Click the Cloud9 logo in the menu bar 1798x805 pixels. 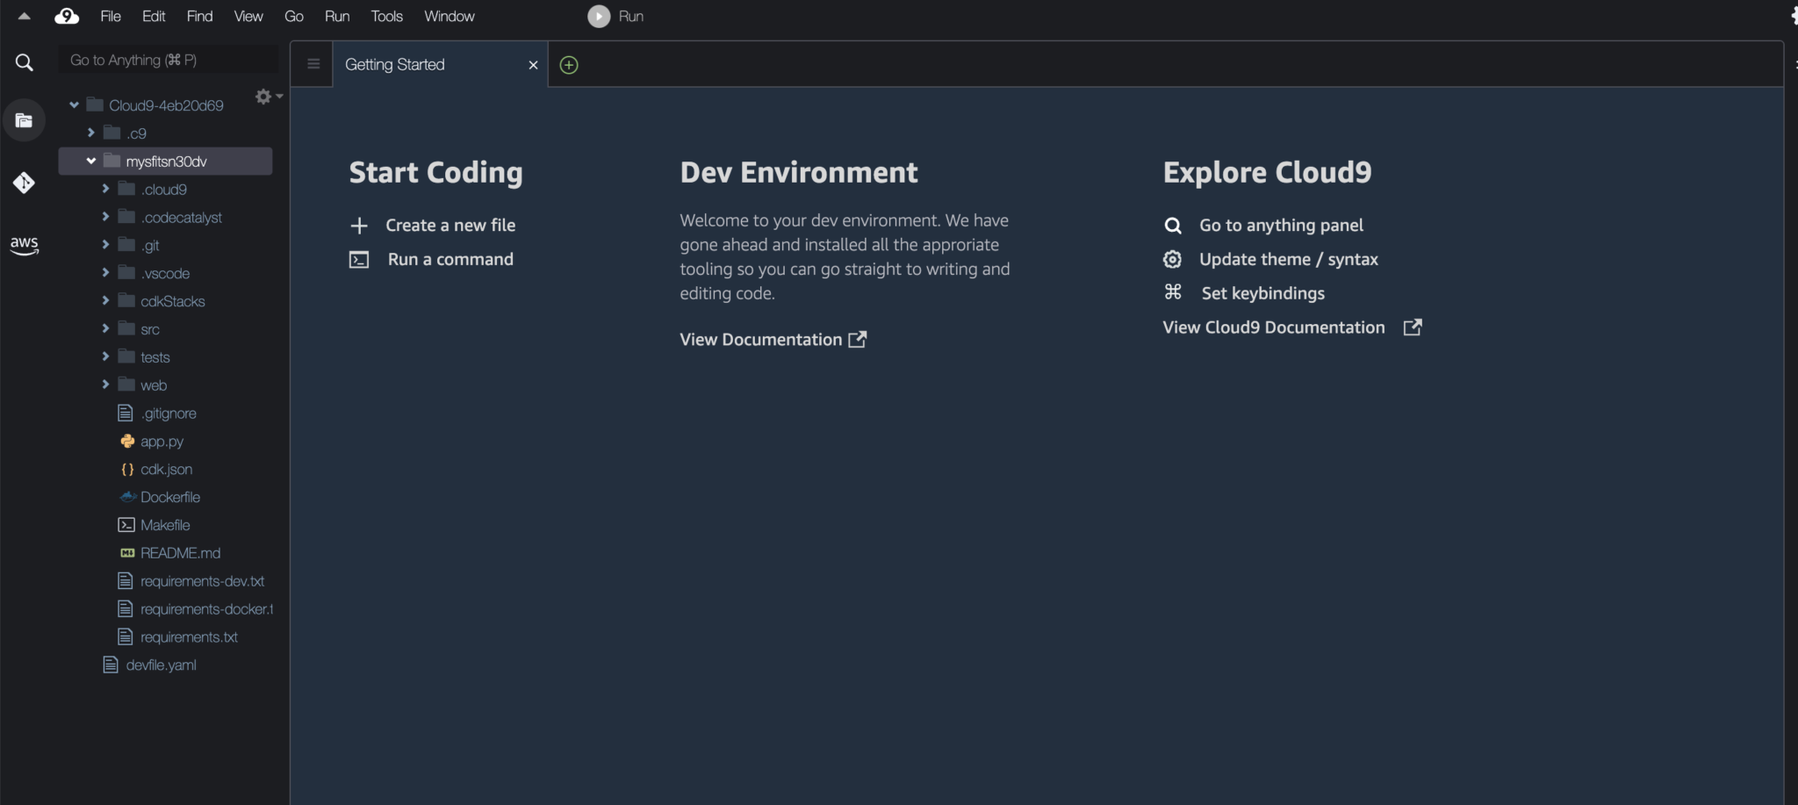[68, 16]
